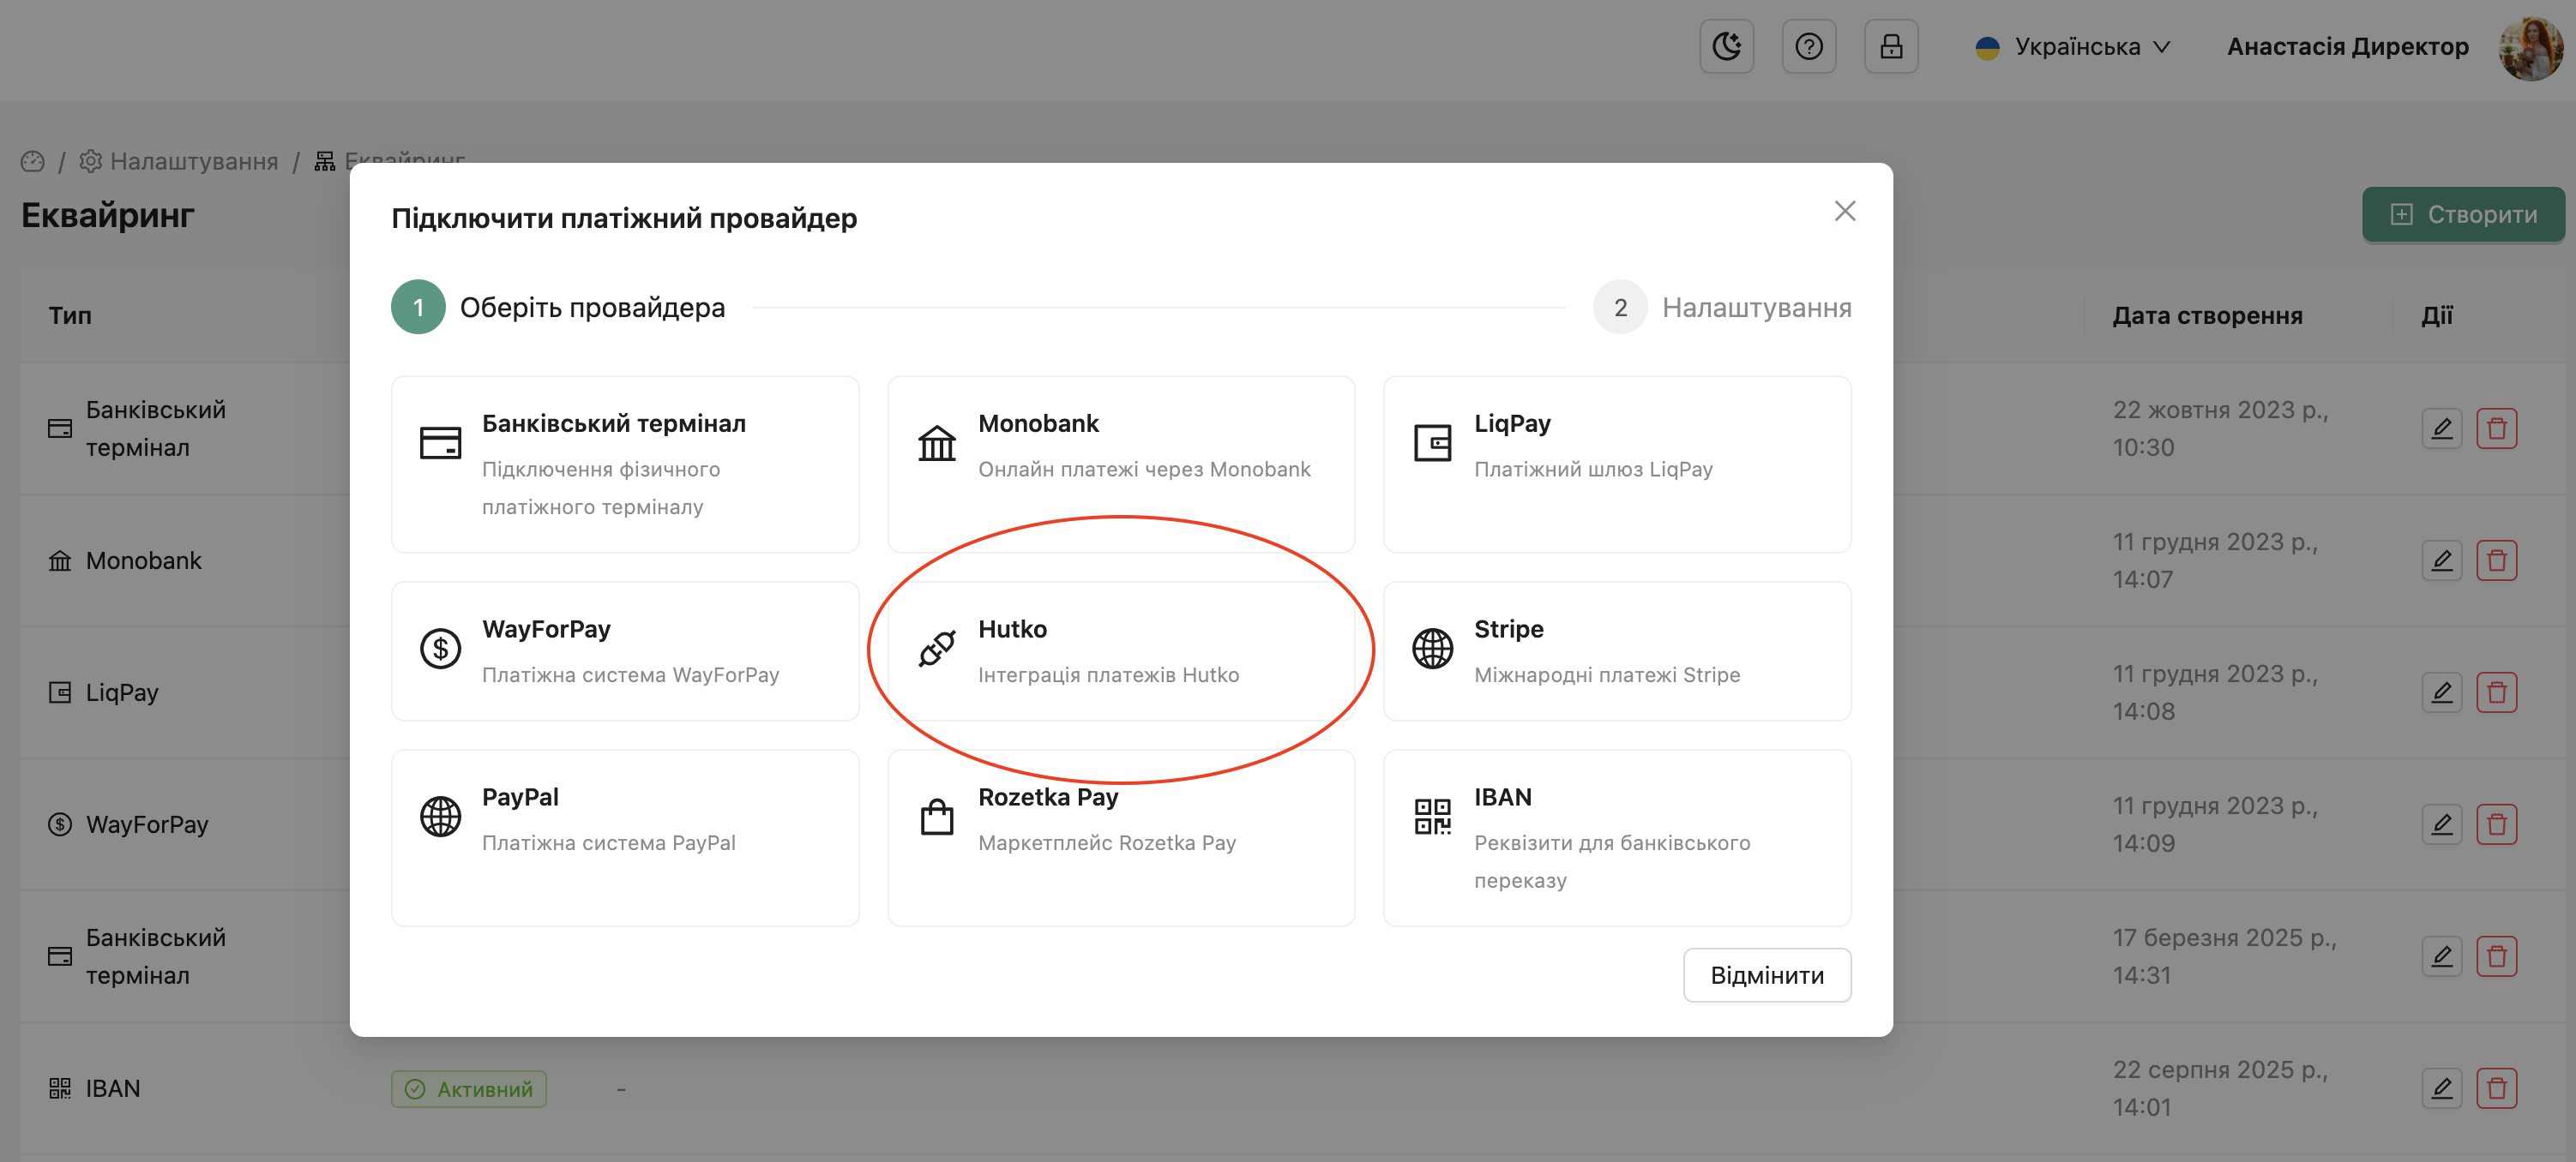
Task: Choose Stripe globe icon card
Action: tap(1432, 649)
